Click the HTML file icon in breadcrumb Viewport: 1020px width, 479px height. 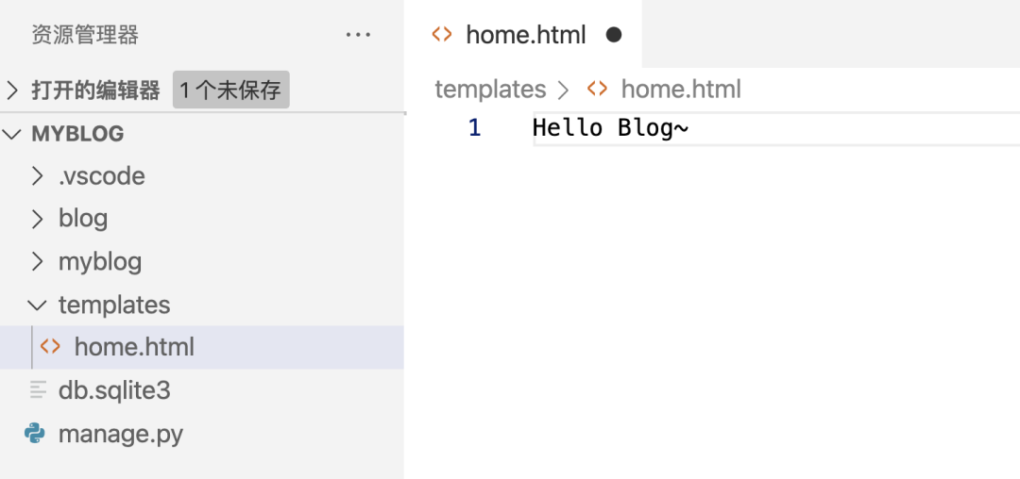click(x=597, y=90)
